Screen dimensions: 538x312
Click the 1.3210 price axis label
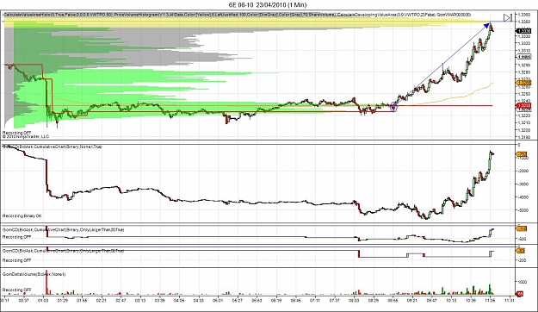coord(523,122)
